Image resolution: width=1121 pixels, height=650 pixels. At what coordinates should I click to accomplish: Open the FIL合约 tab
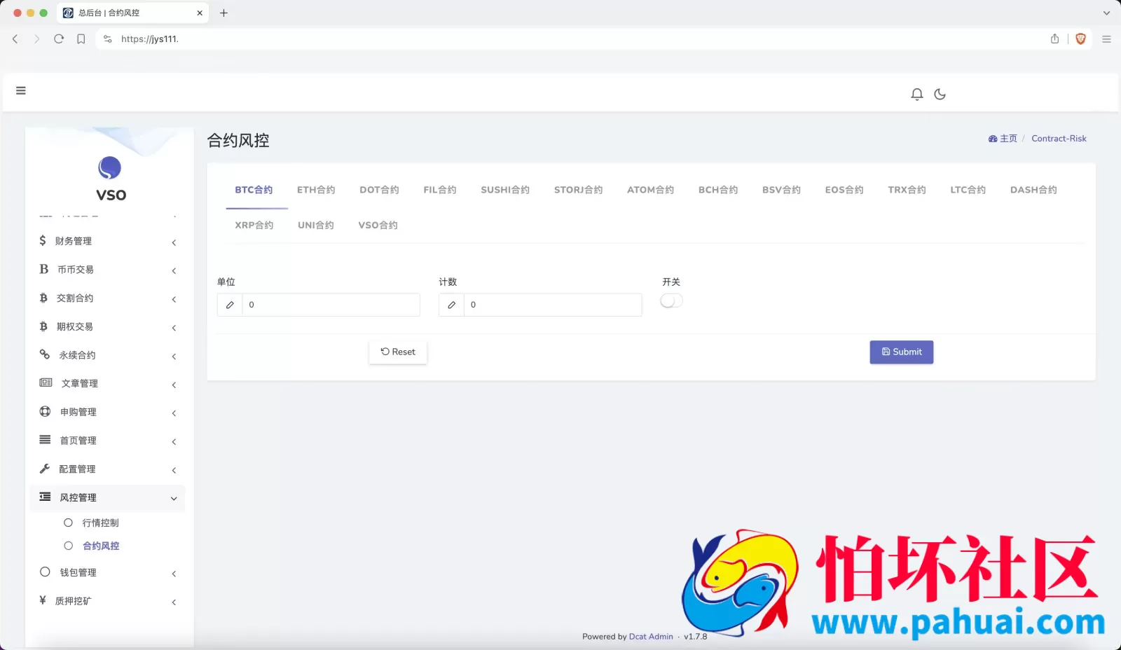point(440,190)
